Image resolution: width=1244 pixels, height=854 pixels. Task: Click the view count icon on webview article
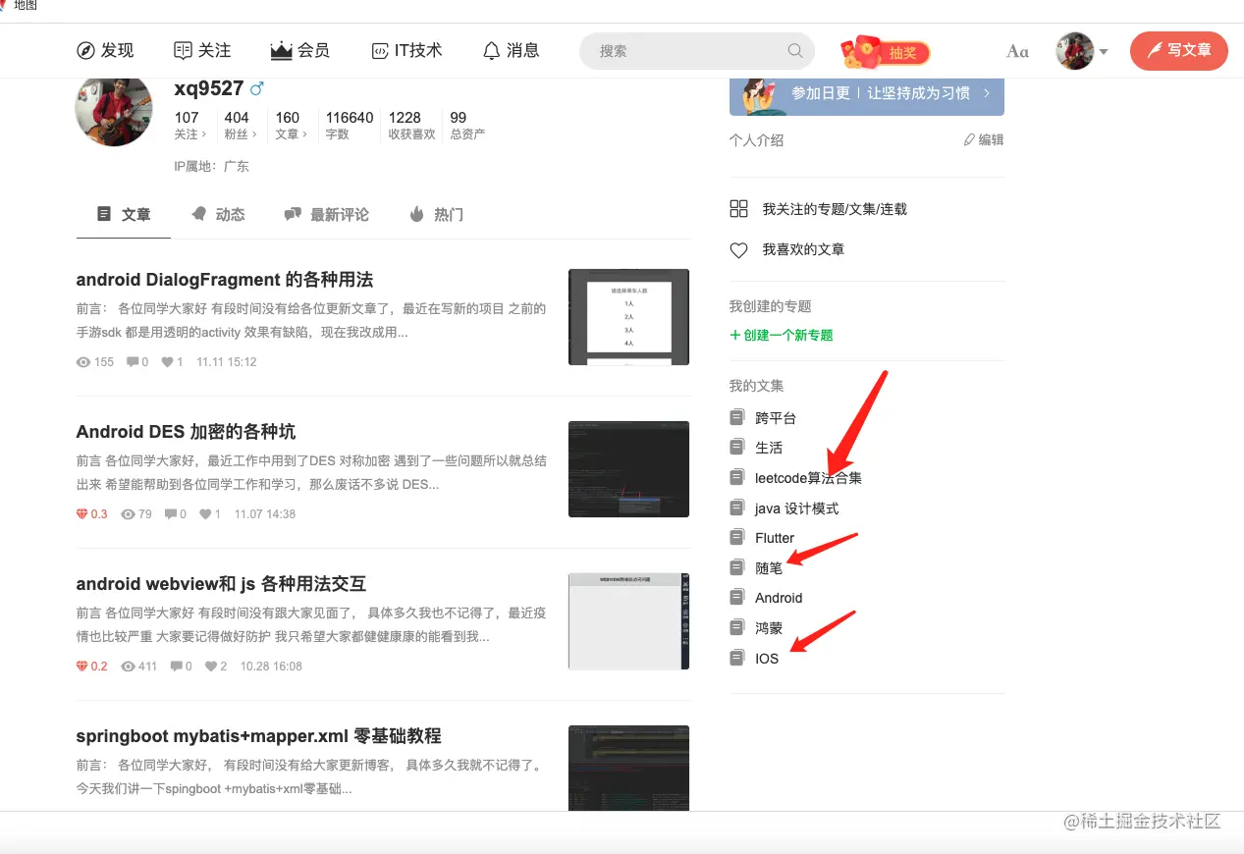pyautogui.click(x=128, y=667)
